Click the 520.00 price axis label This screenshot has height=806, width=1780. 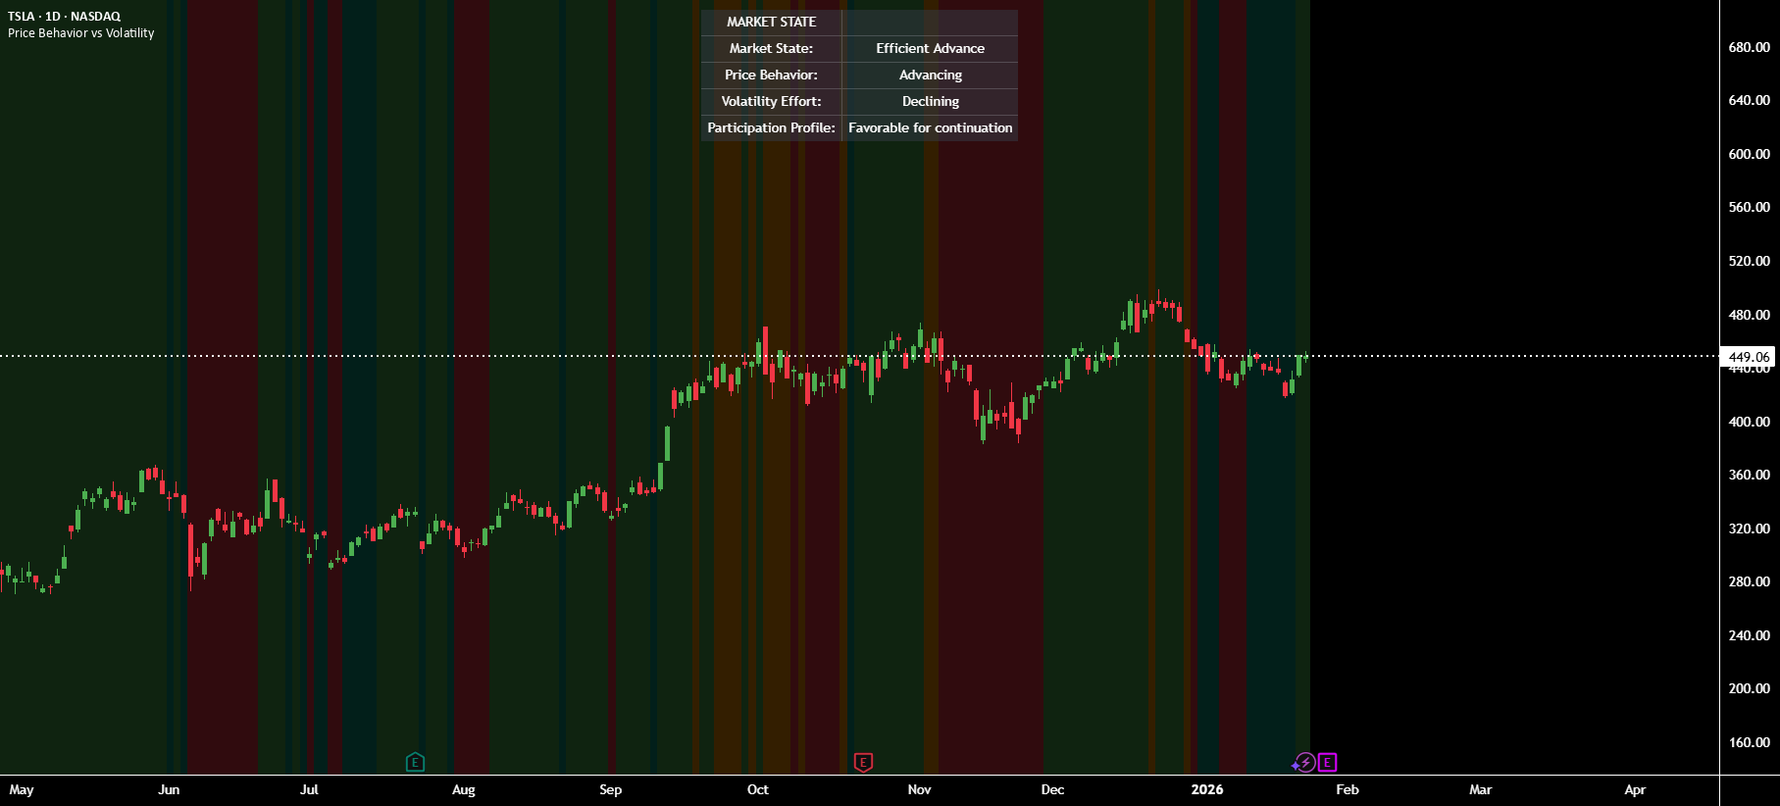click(1749, 261)
